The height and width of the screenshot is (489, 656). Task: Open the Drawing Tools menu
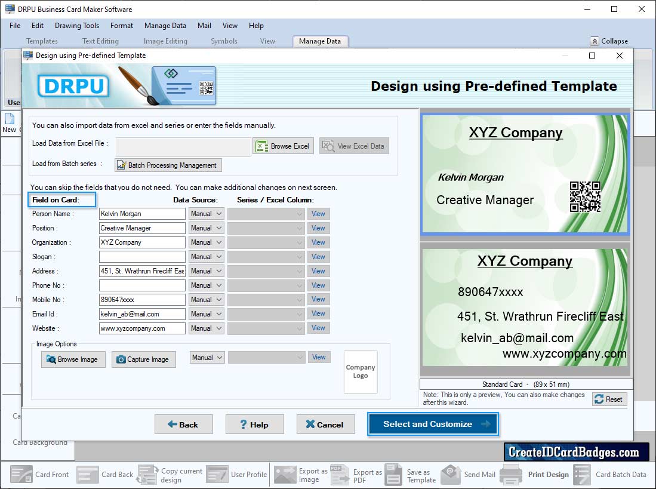[x=77, y=26]
